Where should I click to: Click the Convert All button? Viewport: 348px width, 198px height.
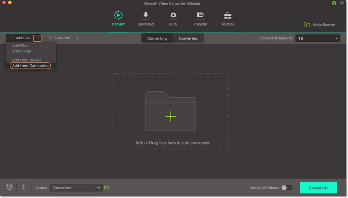319,188
